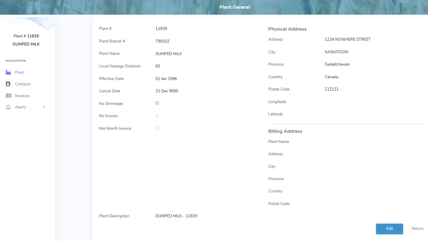Select the Plant navigation label

coord(20,72)
